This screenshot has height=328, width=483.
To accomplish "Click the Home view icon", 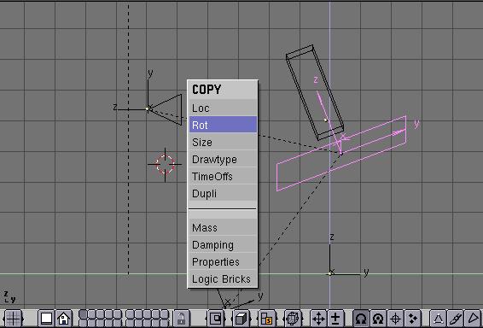I will coord(63,319).
